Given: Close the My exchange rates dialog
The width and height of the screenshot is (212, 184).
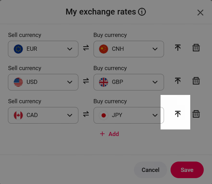Looking at the screenshot, I should 200,13.
